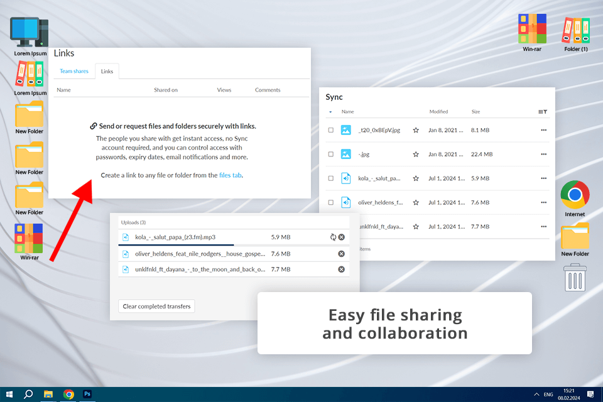Sort Sync list by Name column

pyautogui.click(x=347, y=112)
